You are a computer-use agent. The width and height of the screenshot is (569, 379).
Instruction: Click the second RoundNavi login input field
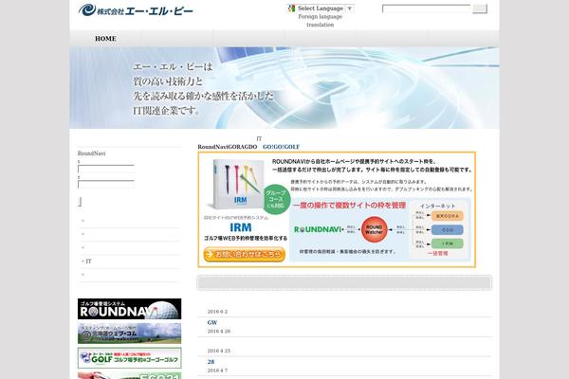106,184
